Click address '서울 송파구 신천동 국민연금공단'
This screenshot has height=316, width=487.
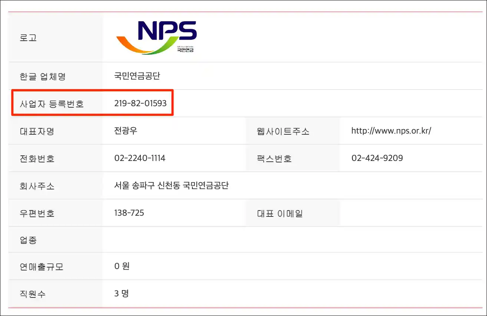pyautogui.click(x=171, y=185)
